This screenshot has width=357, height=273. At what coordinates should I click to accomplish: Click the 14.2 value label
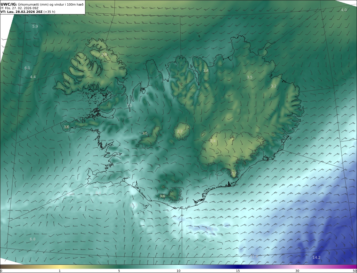pos(317,258)
